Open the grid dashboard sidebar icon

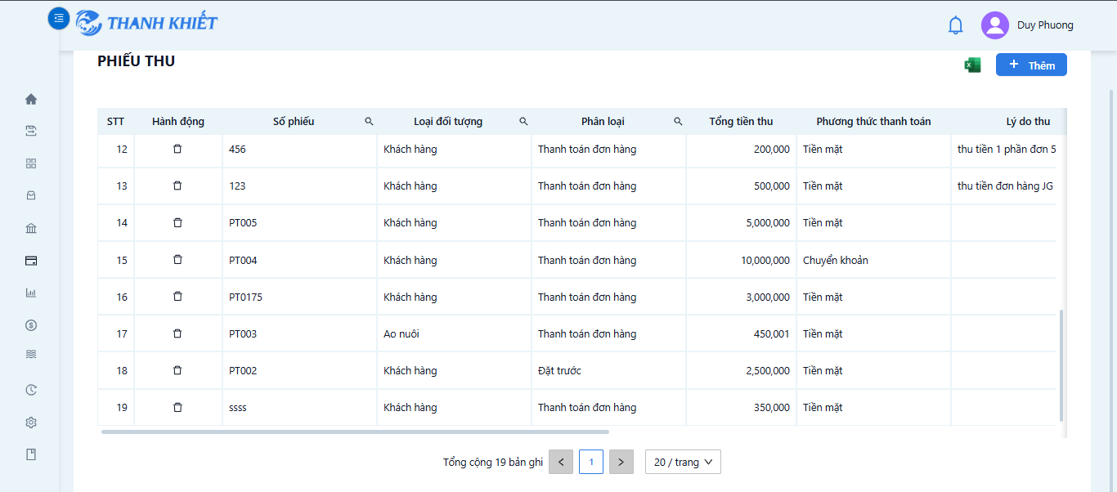pyautogui.click(x=31, y=163)
